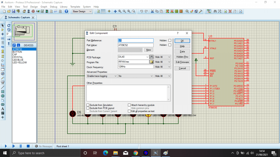Click the Edit Firmware button
This screenshot has width=280, height=157.
182,62
